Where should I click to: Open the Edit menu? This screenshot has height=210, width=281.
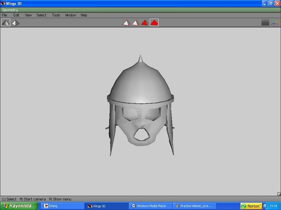[x=16, y=15]
